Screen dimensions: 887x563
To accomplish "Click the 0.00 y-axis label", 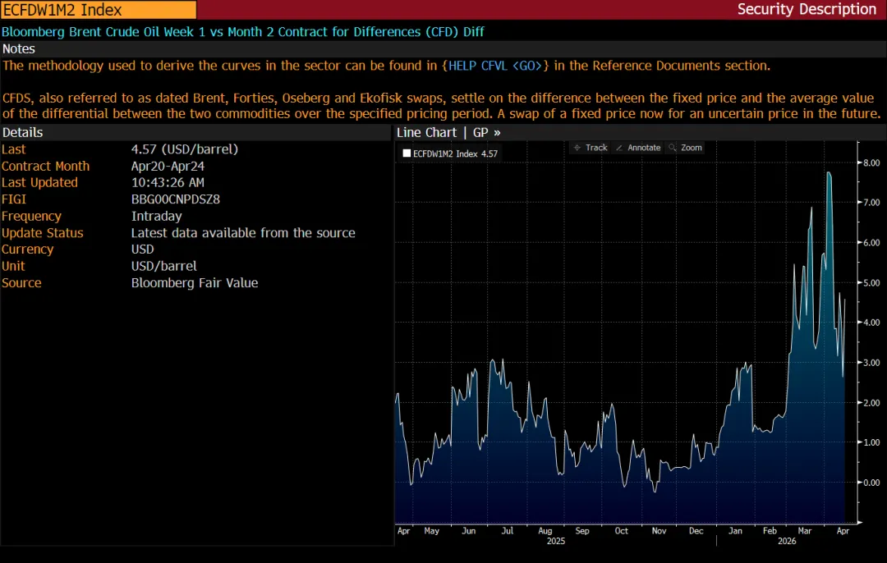I will pos(871,483).
